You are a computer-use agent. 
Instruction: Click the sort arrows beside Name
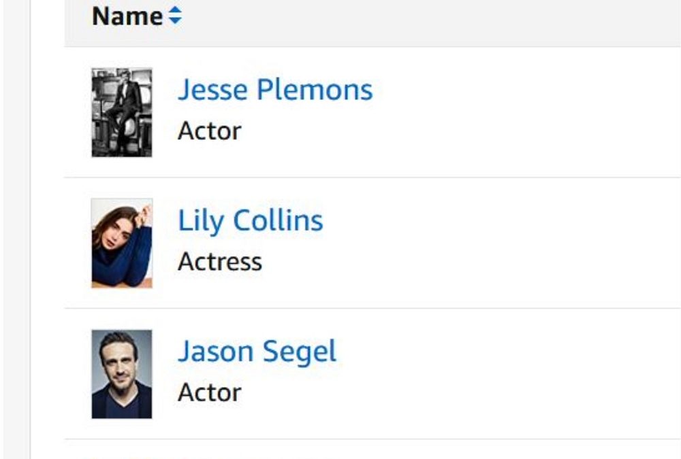click(x=175, y=16)
